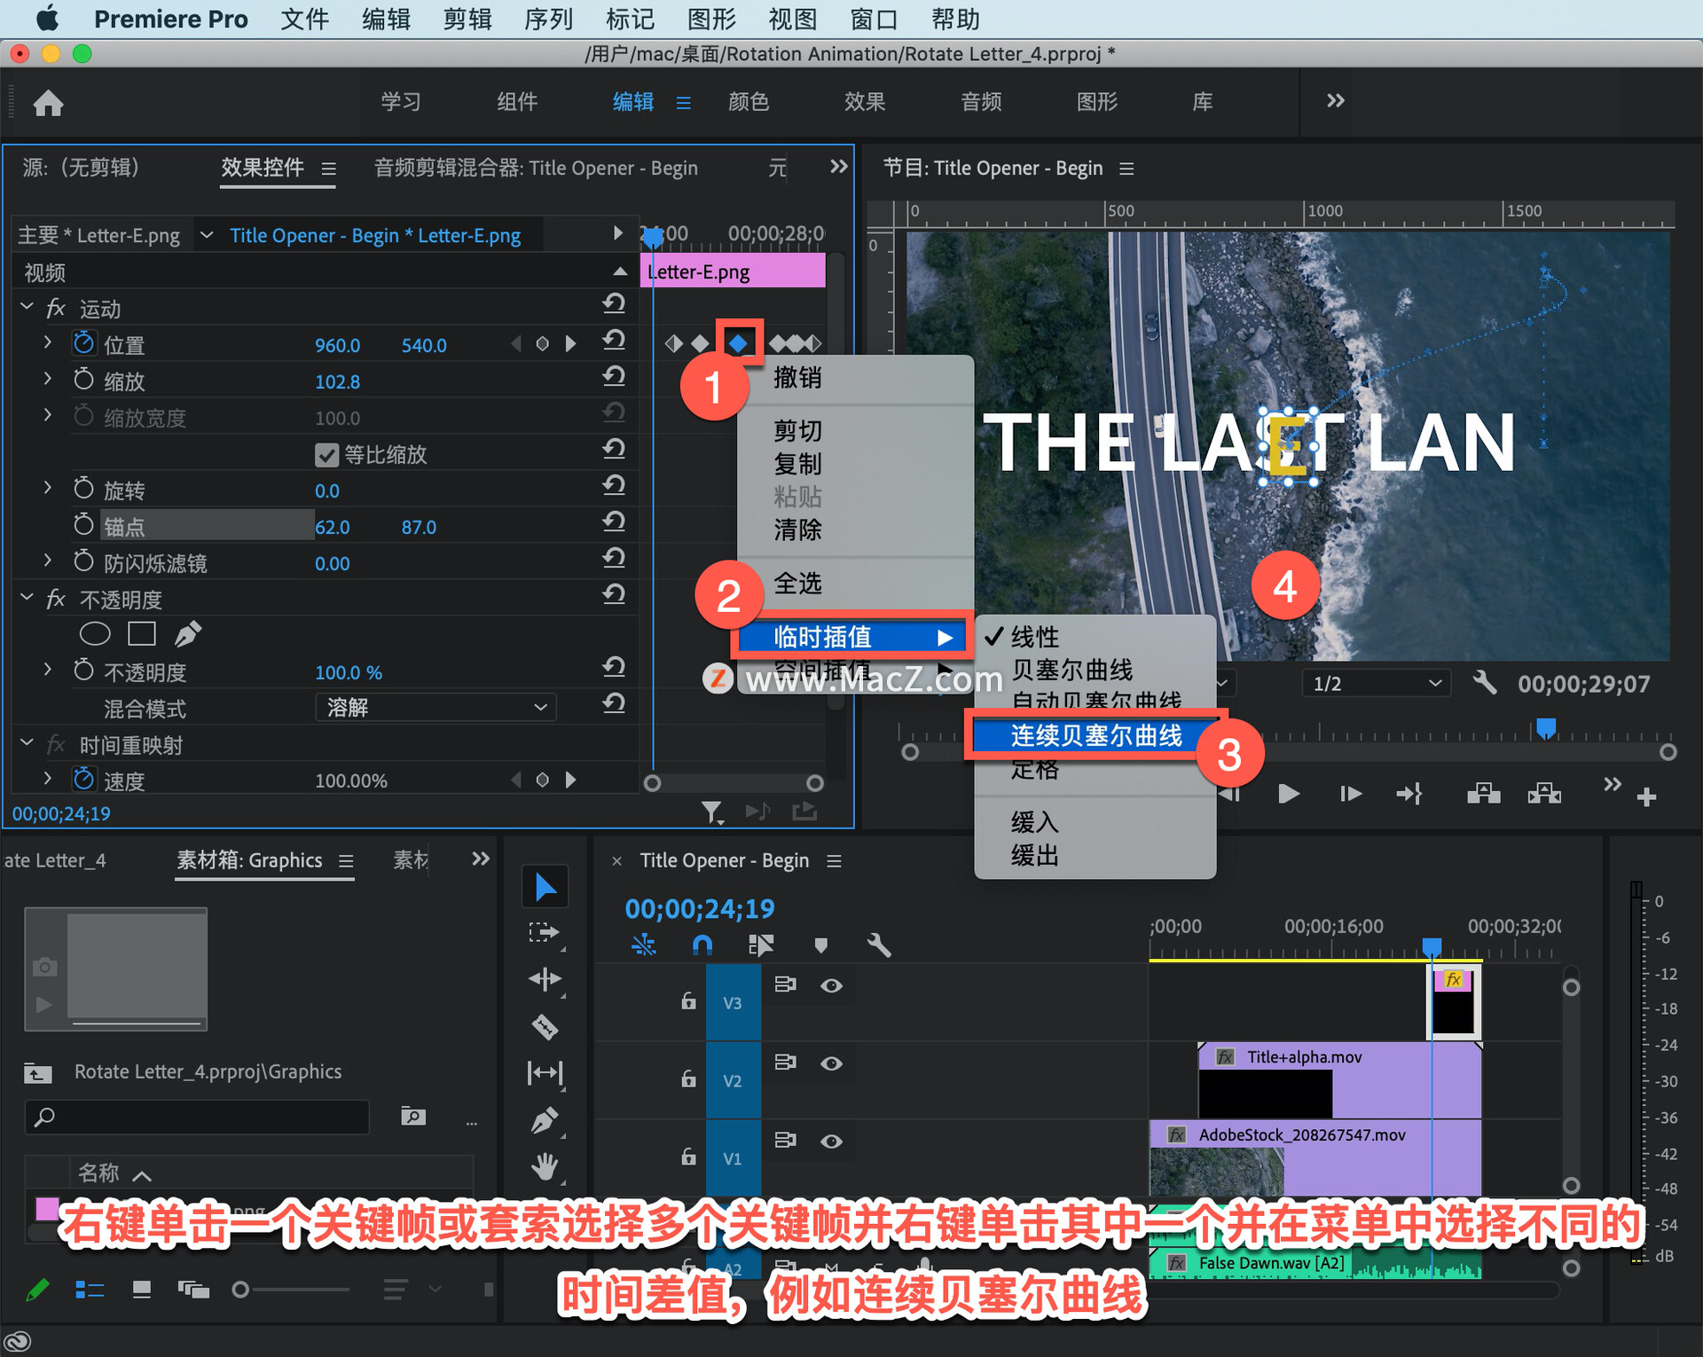
Task: Reset the 旋转 parameter
Action: pyautogui.click(x=614, y=486)
